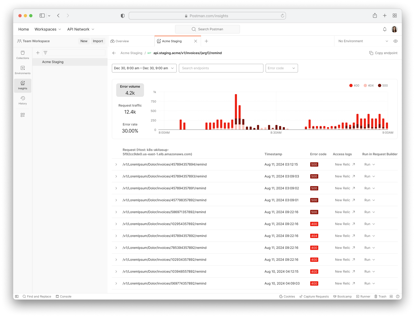The image size is (415, 317).
Task: Open Cookies from status bar
Action: point(287,296)
